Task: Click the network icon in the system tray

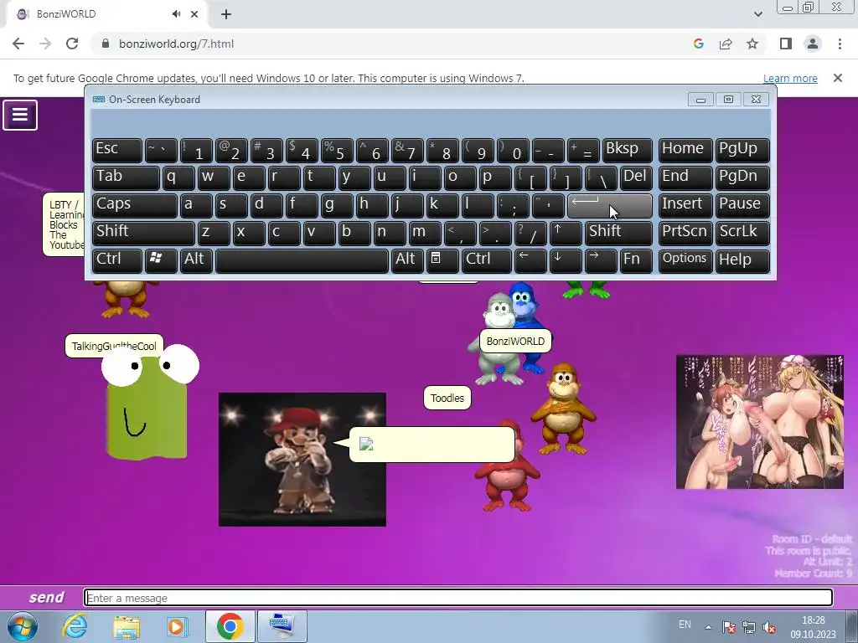Action: 749,628
